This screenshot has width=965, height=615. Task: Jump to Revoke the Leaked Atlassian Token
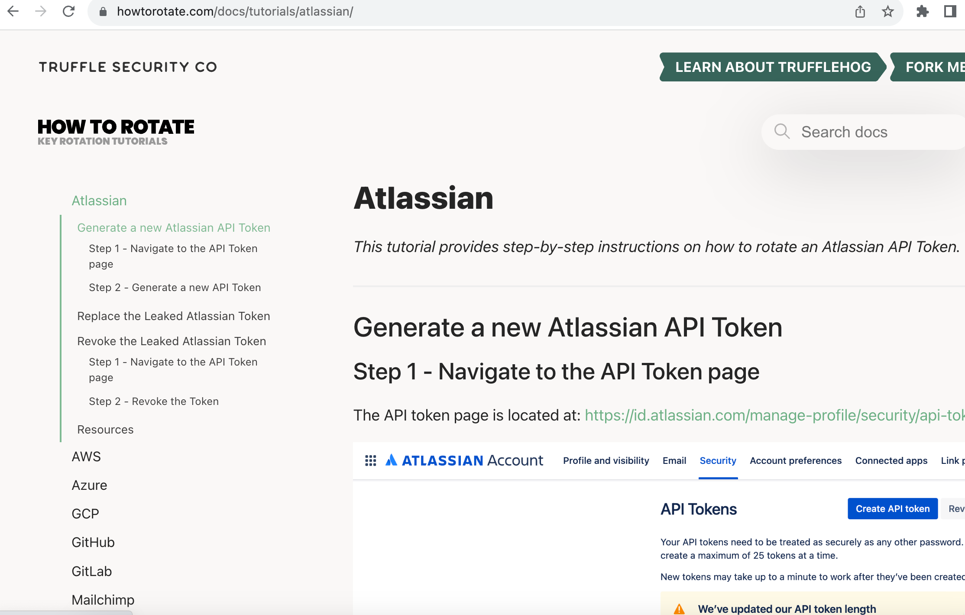point(172,341)
